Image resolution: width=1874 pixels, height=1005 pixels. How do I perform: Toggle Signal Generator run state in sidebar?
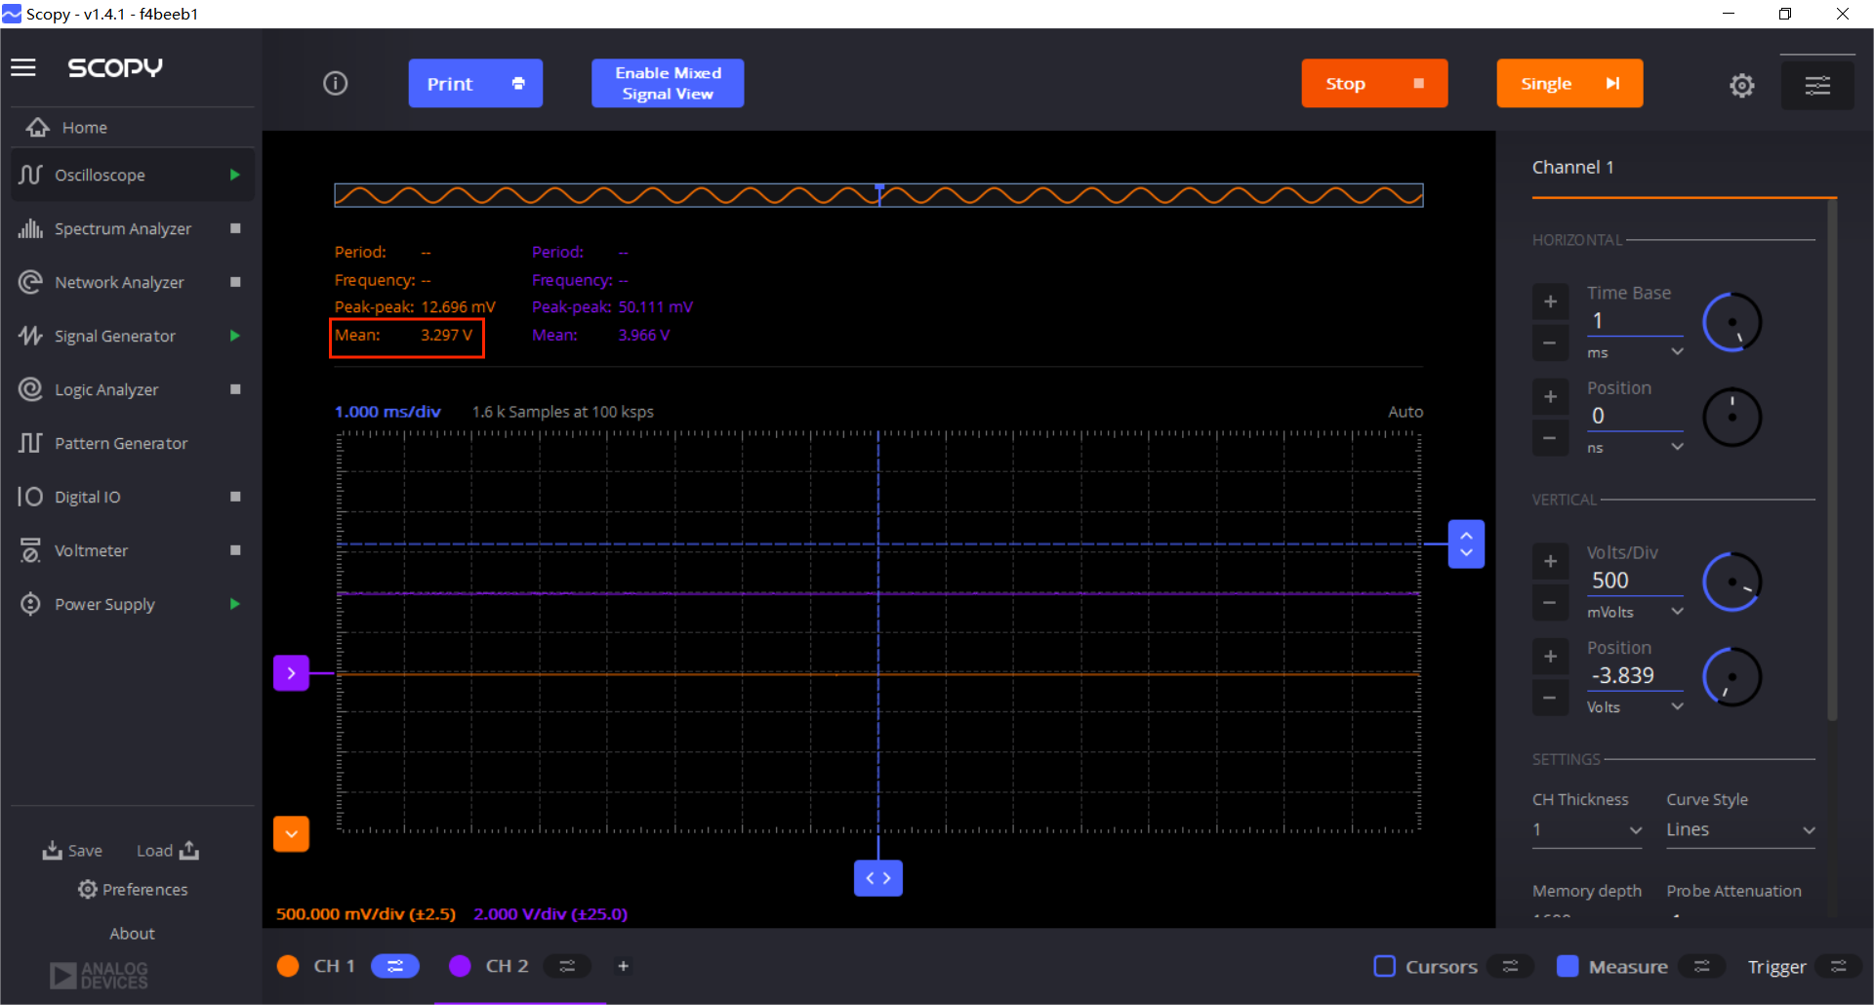pyautogui.click(x=234, y=336)
